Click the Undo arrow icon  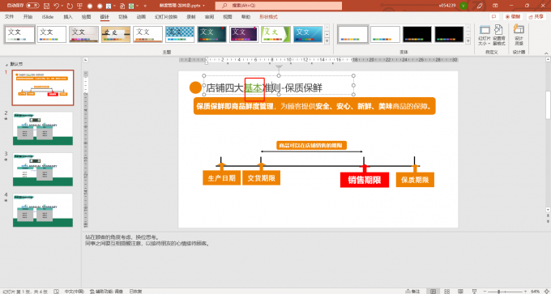[57, 6]
